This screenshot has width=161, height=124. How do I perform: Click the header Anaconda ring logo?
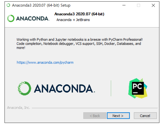point(11,18)
